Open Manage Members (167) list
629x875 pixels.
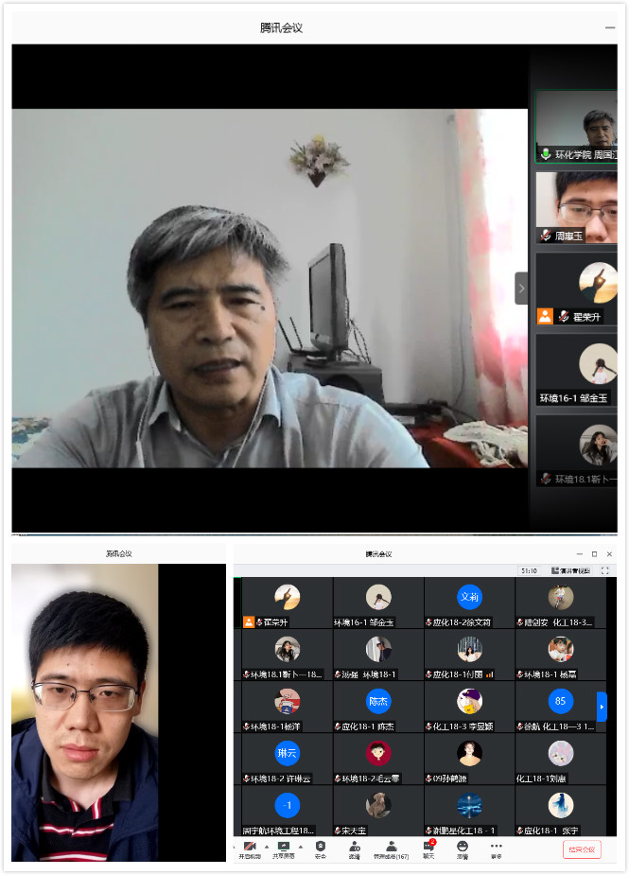(x=390, y=845)
